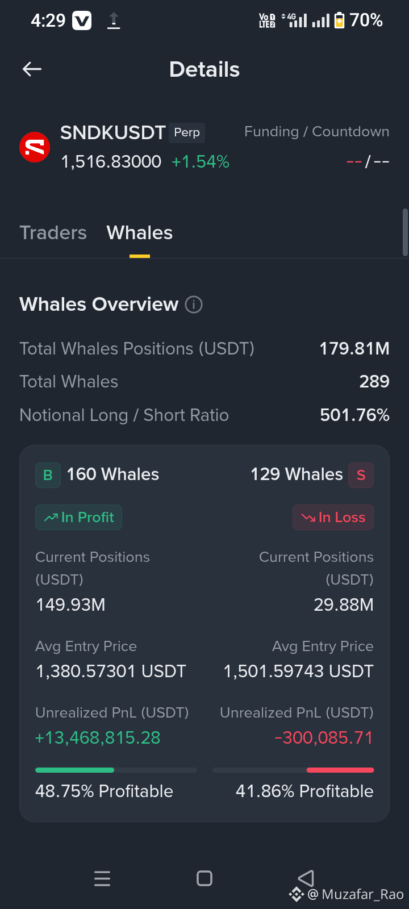
Task: Tap the SNDKUSDT pair name
Action: (x=113, y=132)
